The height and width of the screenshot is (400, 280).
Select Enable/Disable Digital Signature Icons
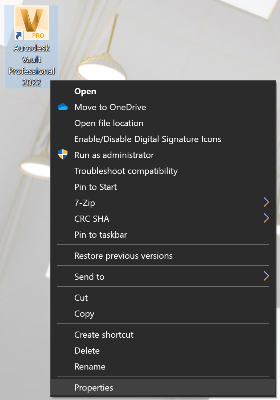[x=148, y=139]
